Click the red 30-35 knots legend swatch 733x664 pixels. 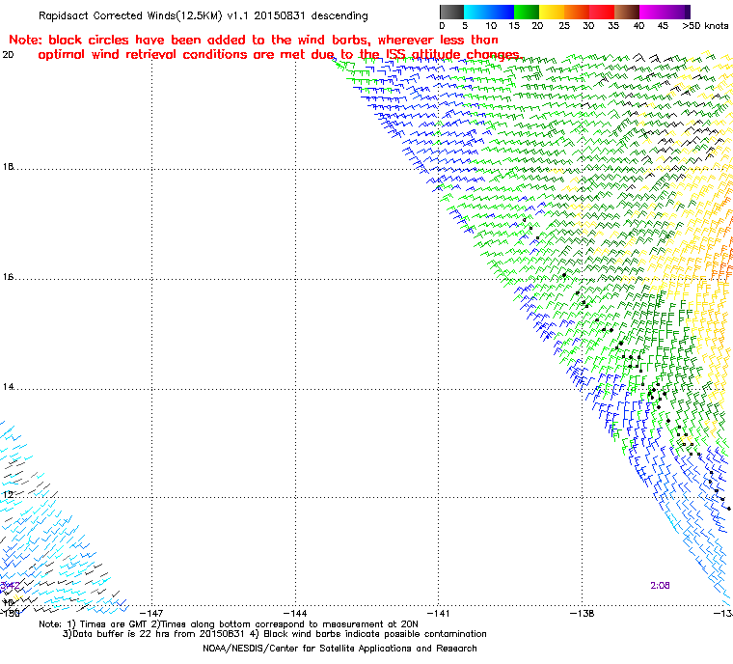(x=602, y=13)
